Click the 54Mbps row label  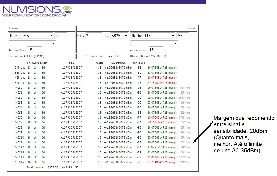point(20,83)
